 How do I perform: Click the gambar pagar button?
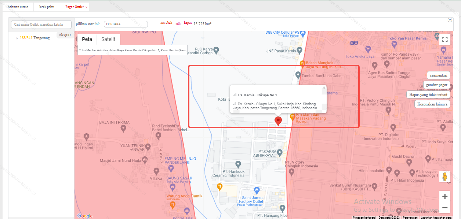(437, 85)
